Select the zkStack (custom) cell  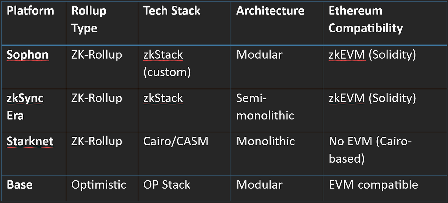coord(184,67)
